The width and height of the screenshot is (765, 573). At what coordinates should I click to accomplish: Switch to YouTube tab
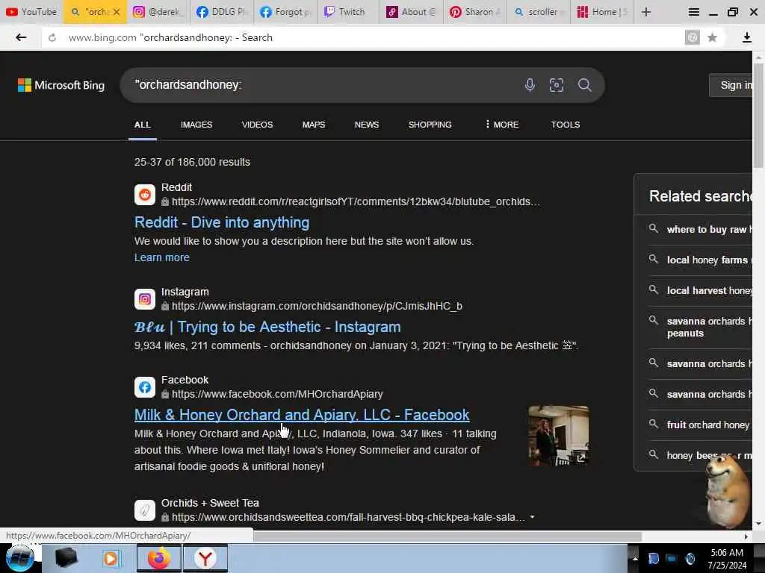31,12
